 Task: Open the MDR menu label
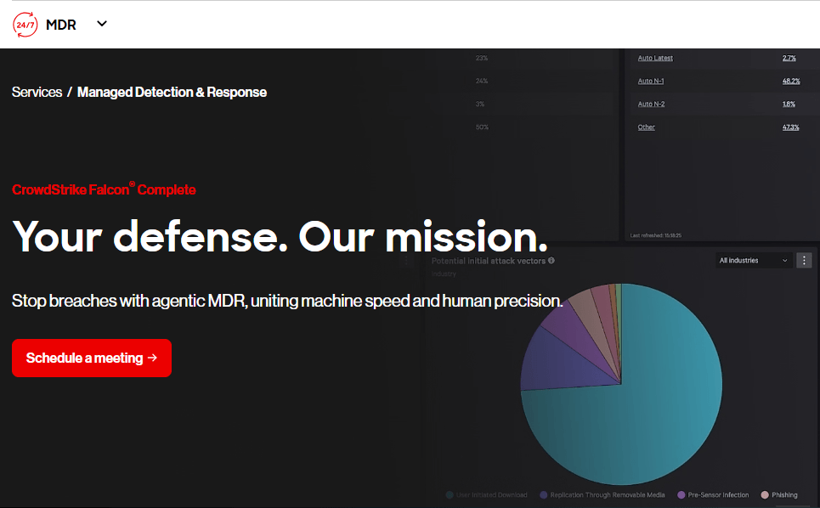pos(61,25)
